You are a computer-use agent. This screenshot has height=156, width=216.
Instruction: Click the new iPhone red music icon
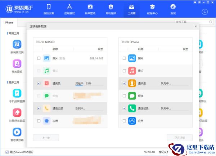pyautogui.click(x=132, y=71)
